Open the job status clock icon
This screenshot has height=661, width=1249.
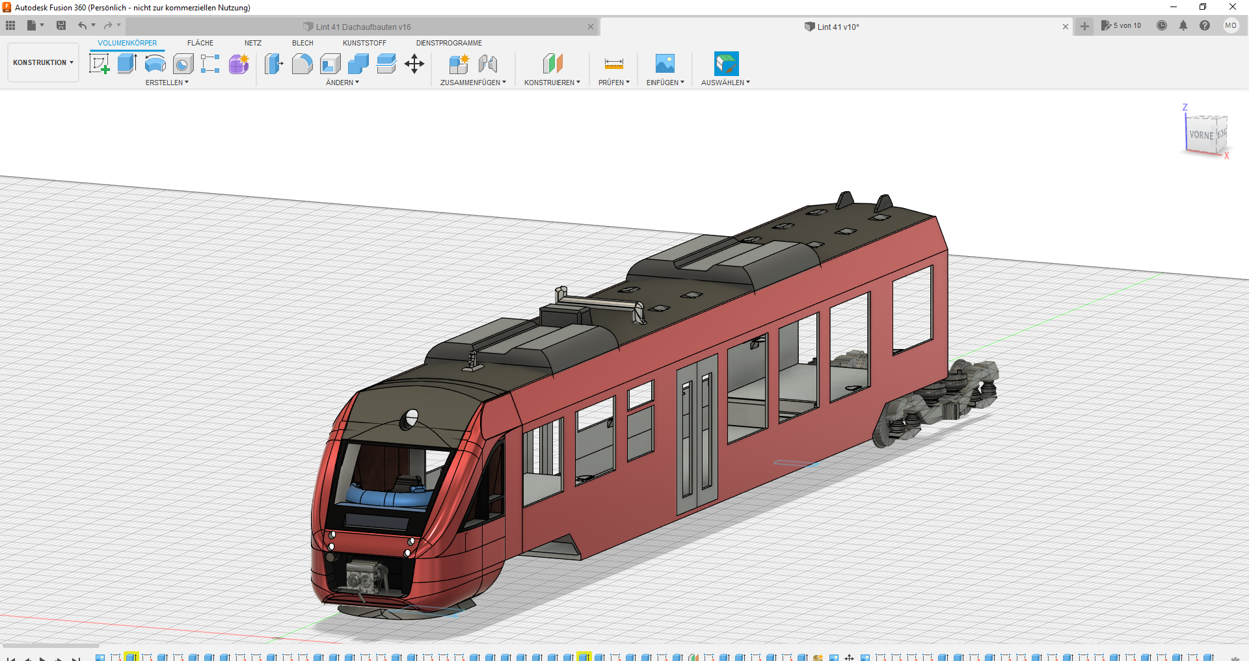pos(1162,25)
